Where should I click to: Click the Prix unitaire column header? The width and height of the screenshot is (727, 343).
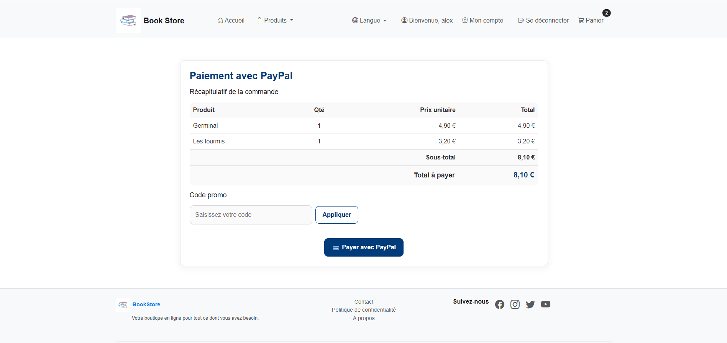coord(438,110)
